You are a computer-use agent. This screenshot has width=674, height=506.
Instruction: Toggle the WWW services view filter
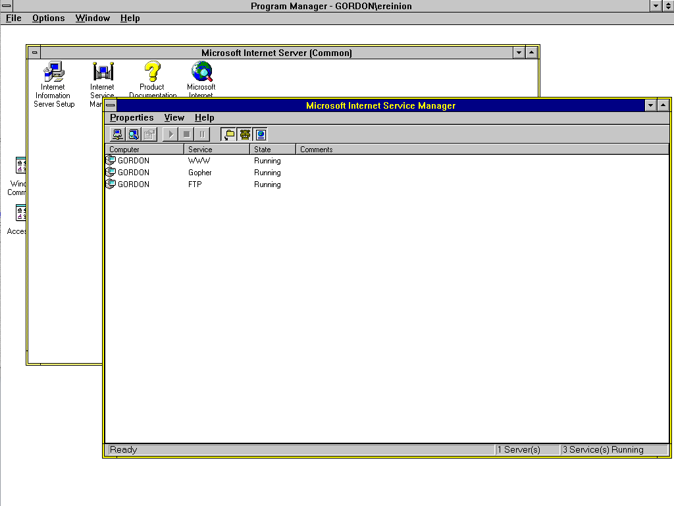tap(261, 134)
